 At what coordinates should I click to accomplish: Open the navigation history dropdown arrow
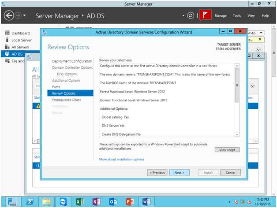click(24, 15)
